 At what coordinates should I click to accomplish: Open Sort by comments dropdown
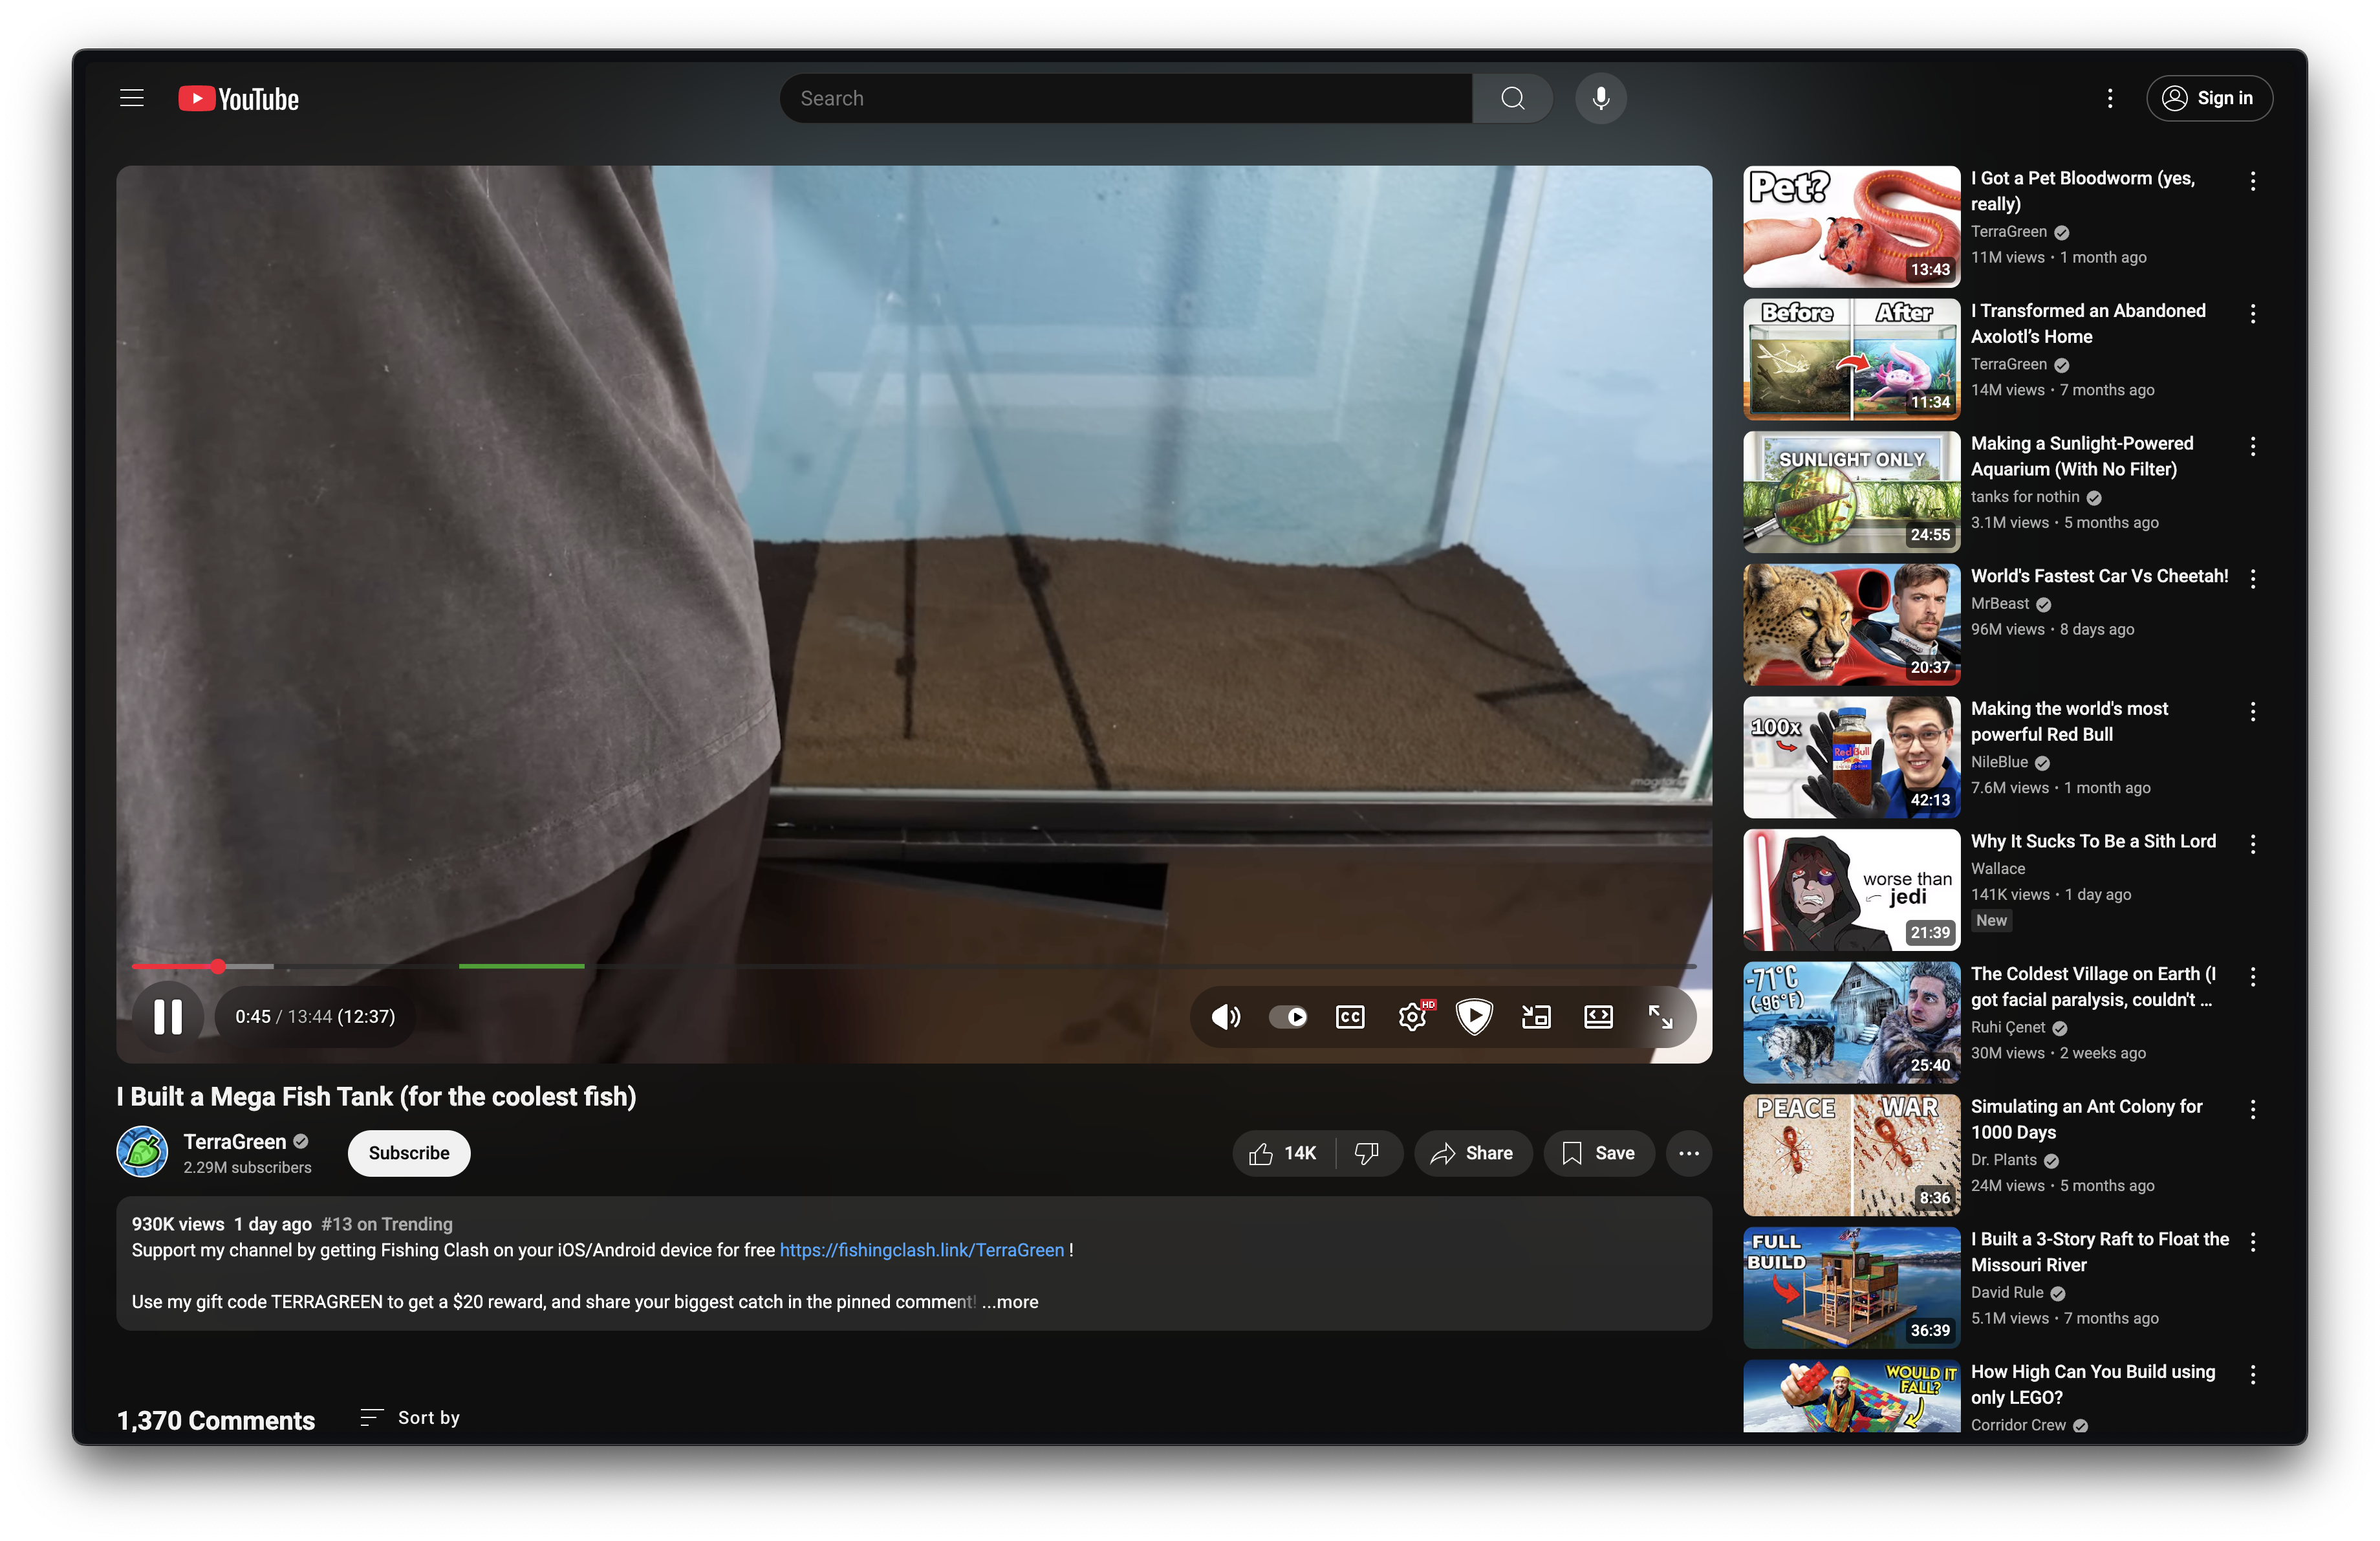pos(411,1417)
